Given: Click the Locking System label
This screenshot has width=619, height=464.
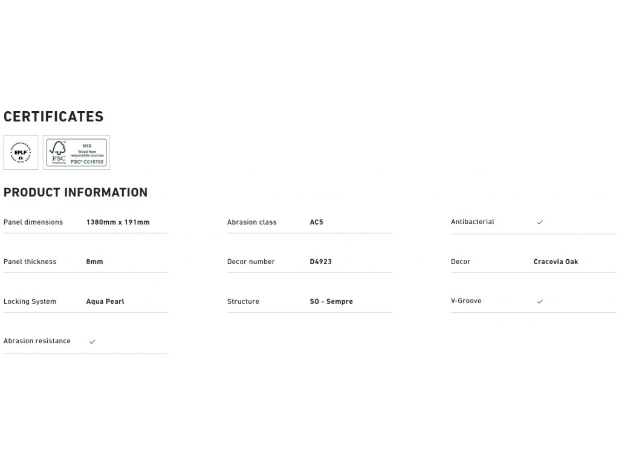Looking at the screenshot, I should [x=30, y=301].
